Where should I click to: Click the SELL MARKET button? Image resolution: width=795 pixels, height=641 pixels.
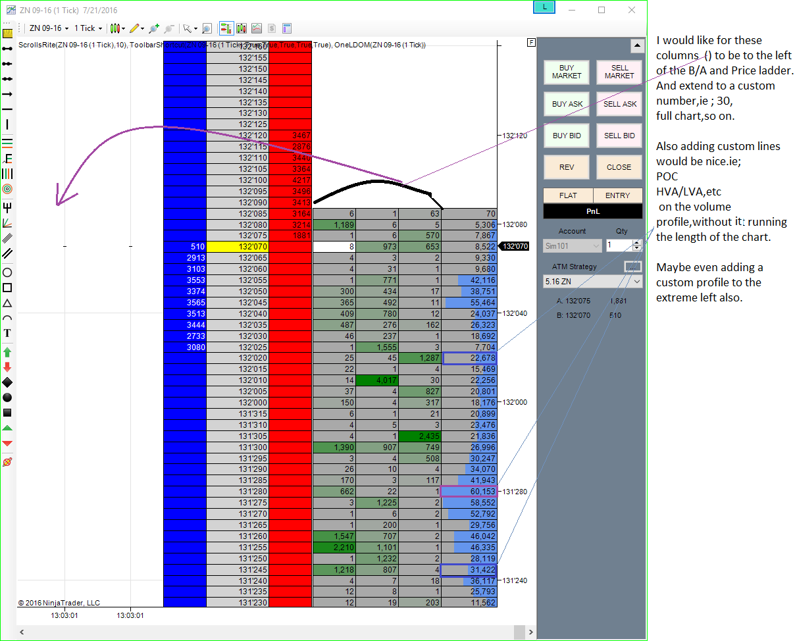tap(619, 72)
